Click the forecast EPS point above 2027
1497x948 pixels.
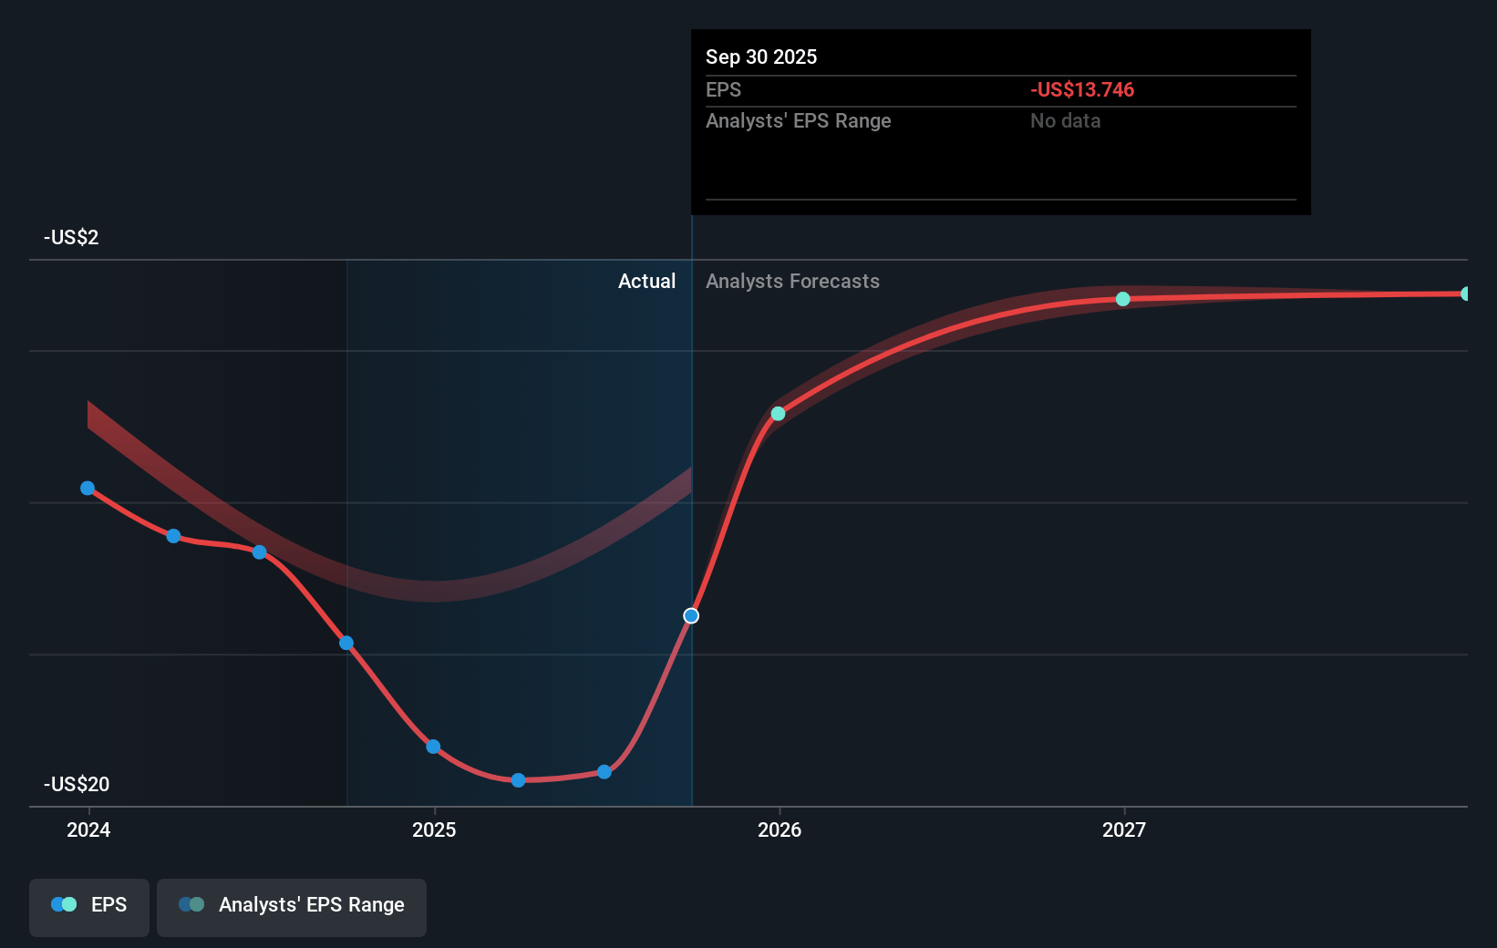tap(1123, 299)
